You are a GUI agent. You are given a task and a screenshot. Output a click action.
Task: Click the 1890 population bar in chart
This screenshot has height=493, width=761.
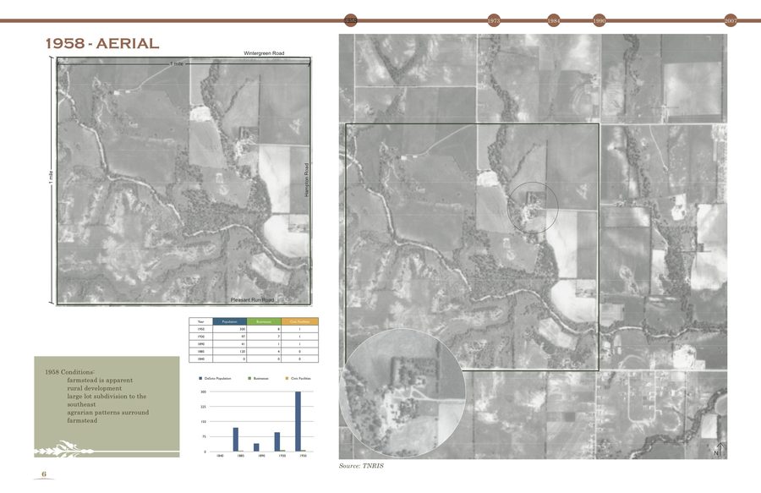pos(256,447)
